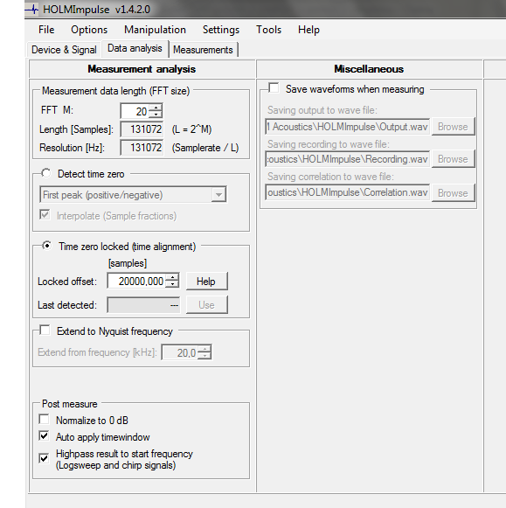Viewport: 506px width, 508px height.
Task: Open the Settings menu
Action: click(221, 30)
